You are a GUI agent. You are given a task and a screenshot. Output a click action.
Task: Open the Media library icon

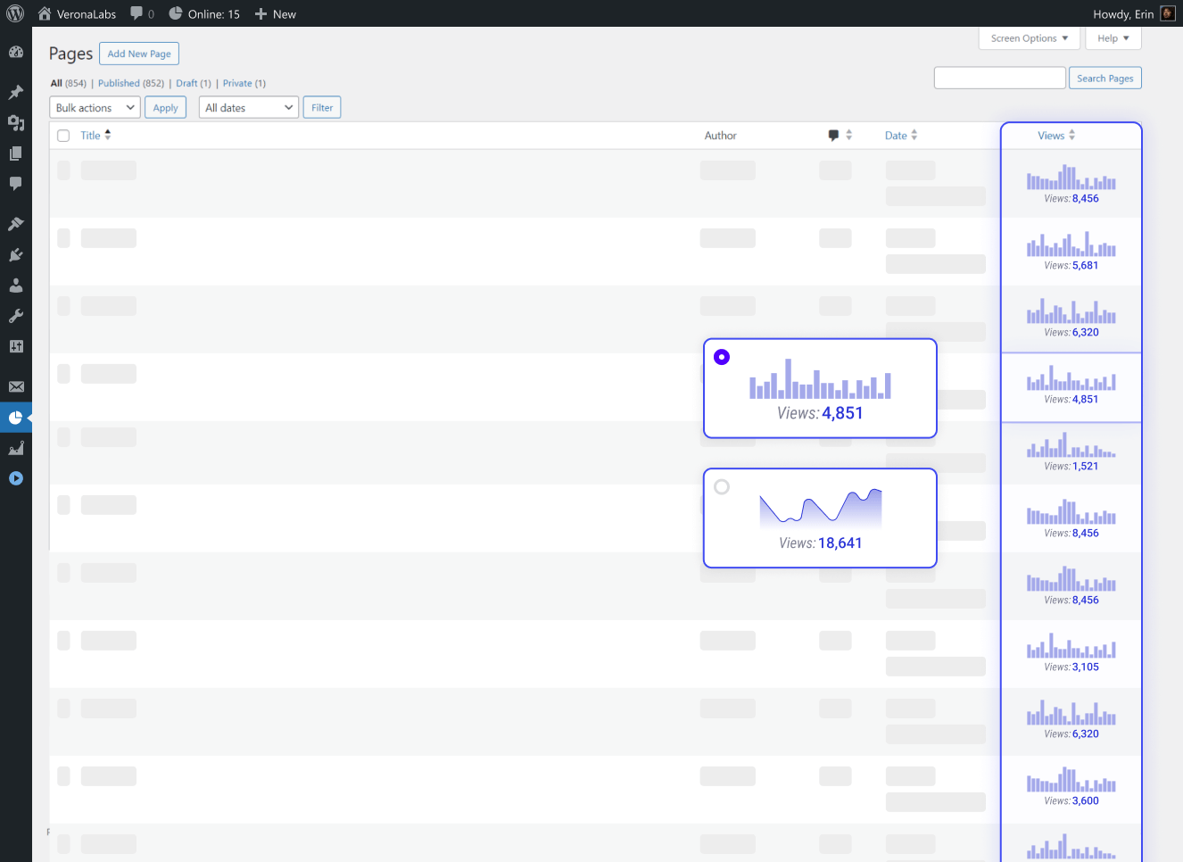[x=16, y=123]
